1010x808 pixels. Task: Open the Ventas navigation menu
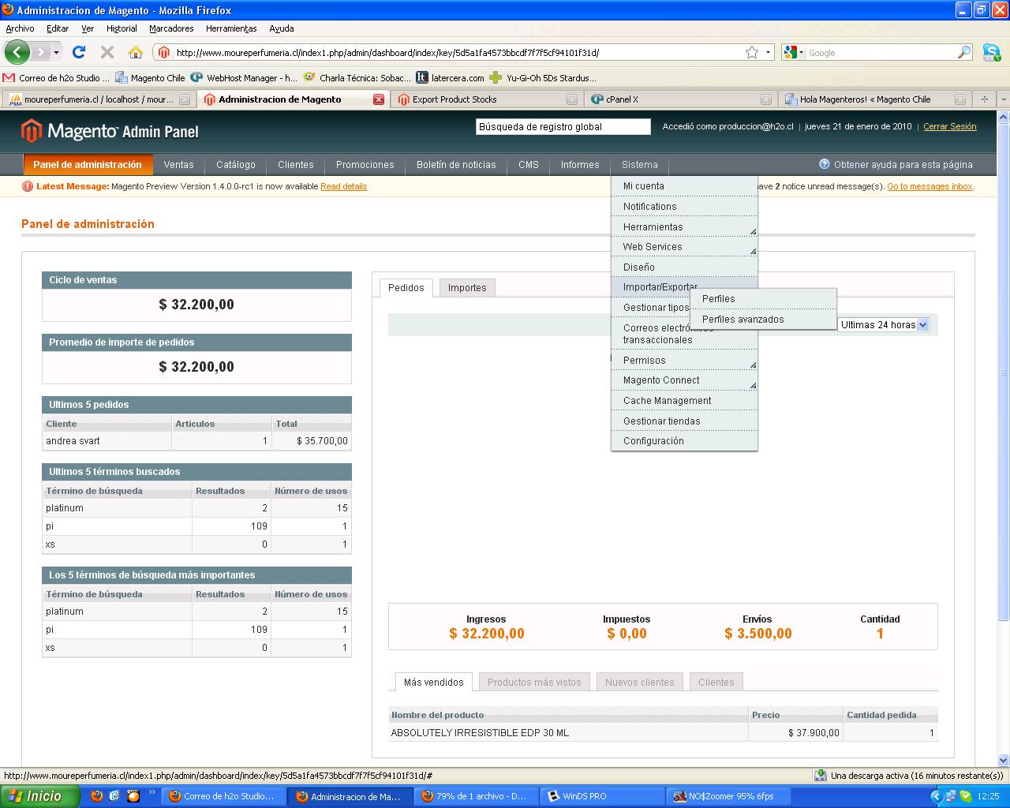178,164
